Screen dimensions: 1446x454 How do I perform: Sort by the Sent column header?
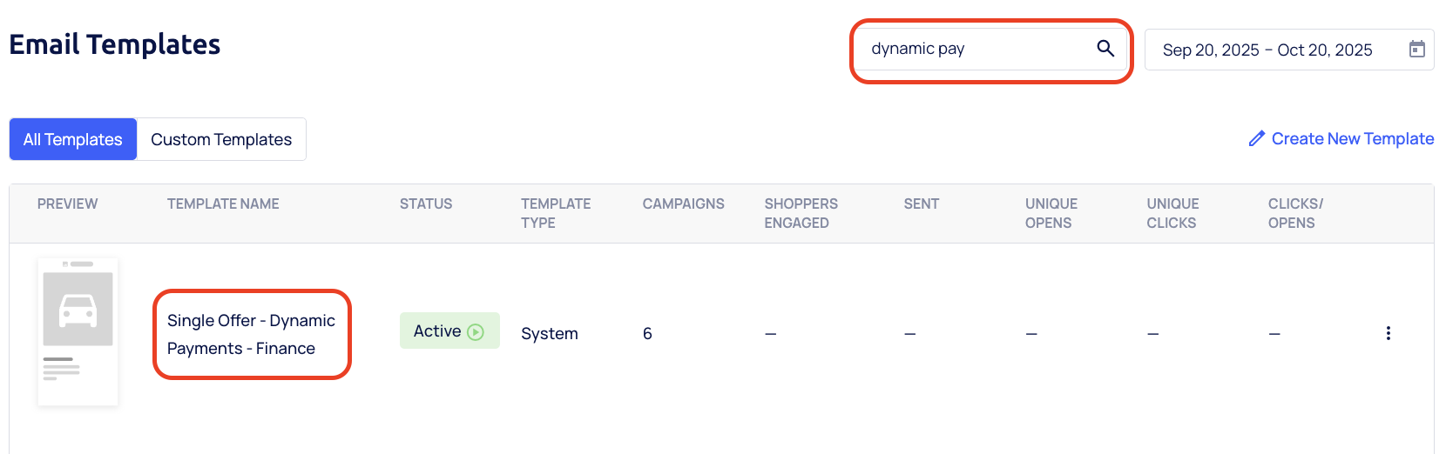[x=921, y=204]
